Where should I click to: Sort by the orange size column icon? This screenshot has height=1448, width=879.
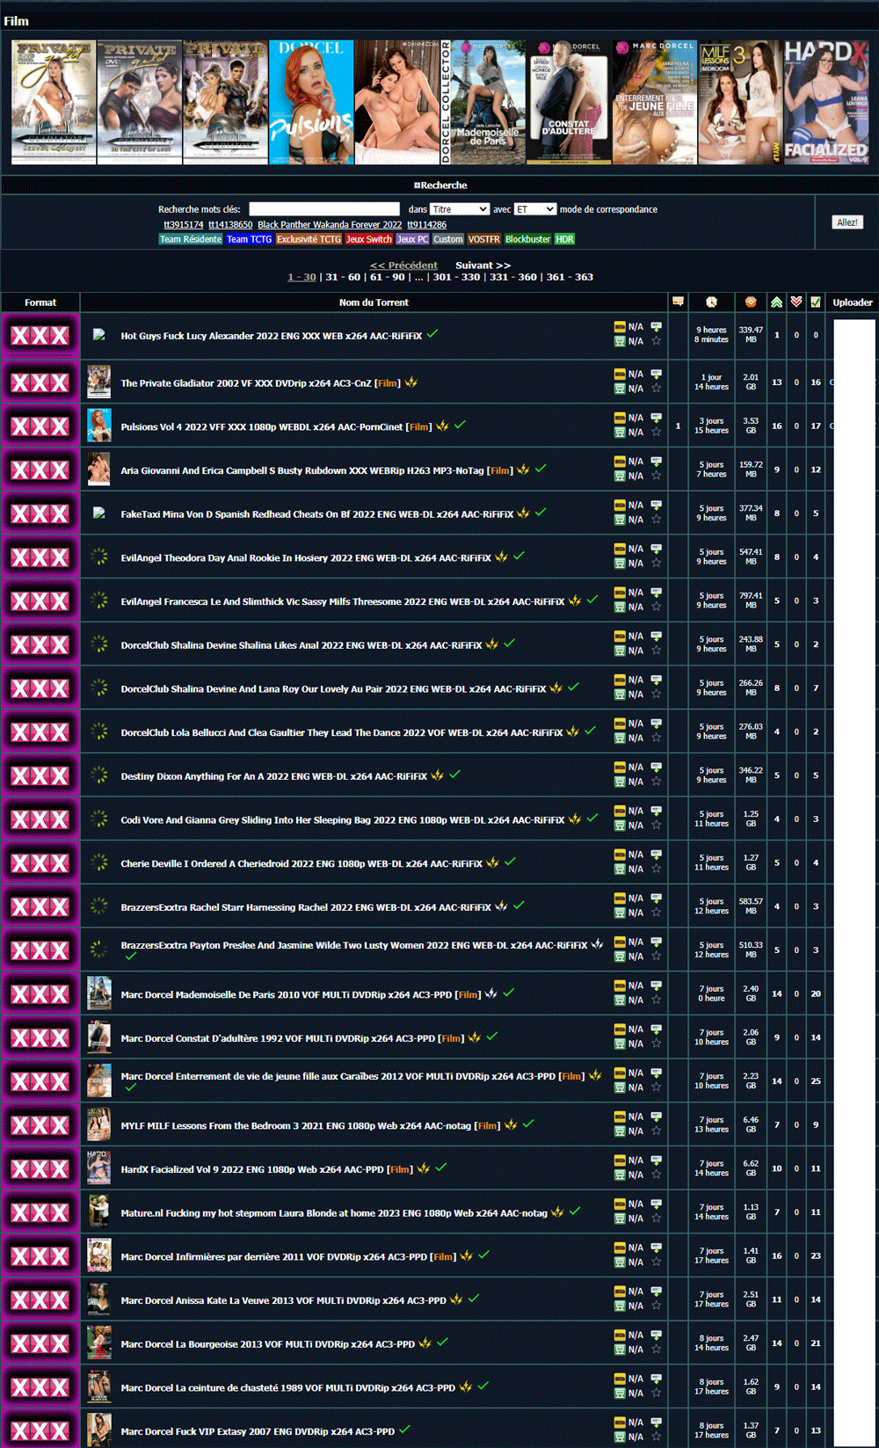pos(751,302)
